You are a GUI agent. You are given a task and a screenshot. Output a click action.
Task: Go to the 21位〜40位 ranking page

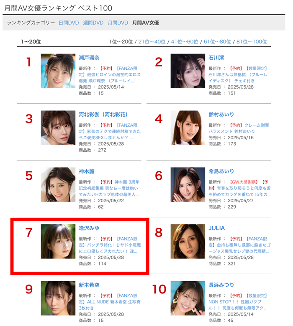[152, 41]
